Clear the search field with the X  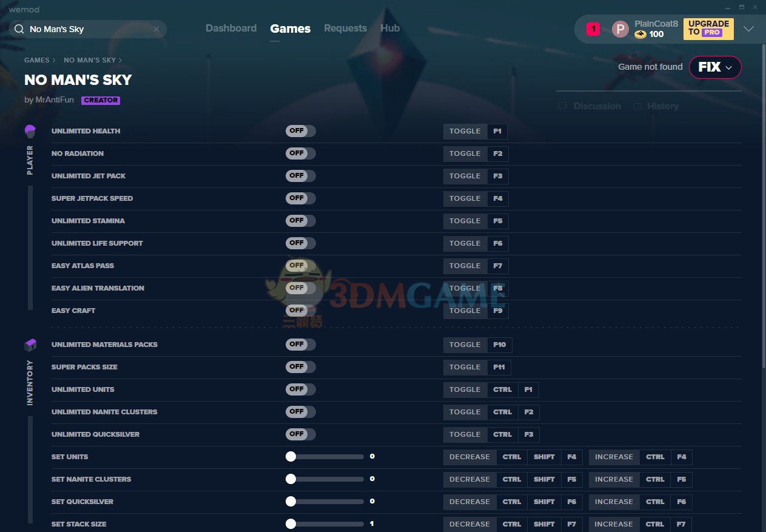click(156, 29)
